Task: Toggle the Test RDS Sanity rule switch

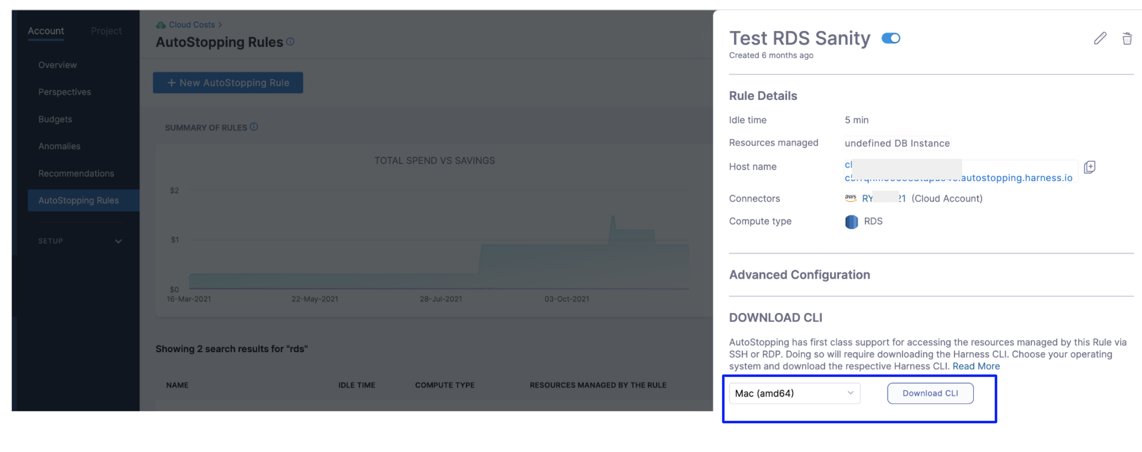Action: [x=891, y=38]
